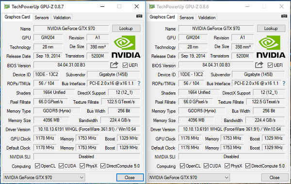Click GPU-Z 0.8.7 title bar app icon
The image size is (291, 184).
pyautogui.click(x=7, y=7)
